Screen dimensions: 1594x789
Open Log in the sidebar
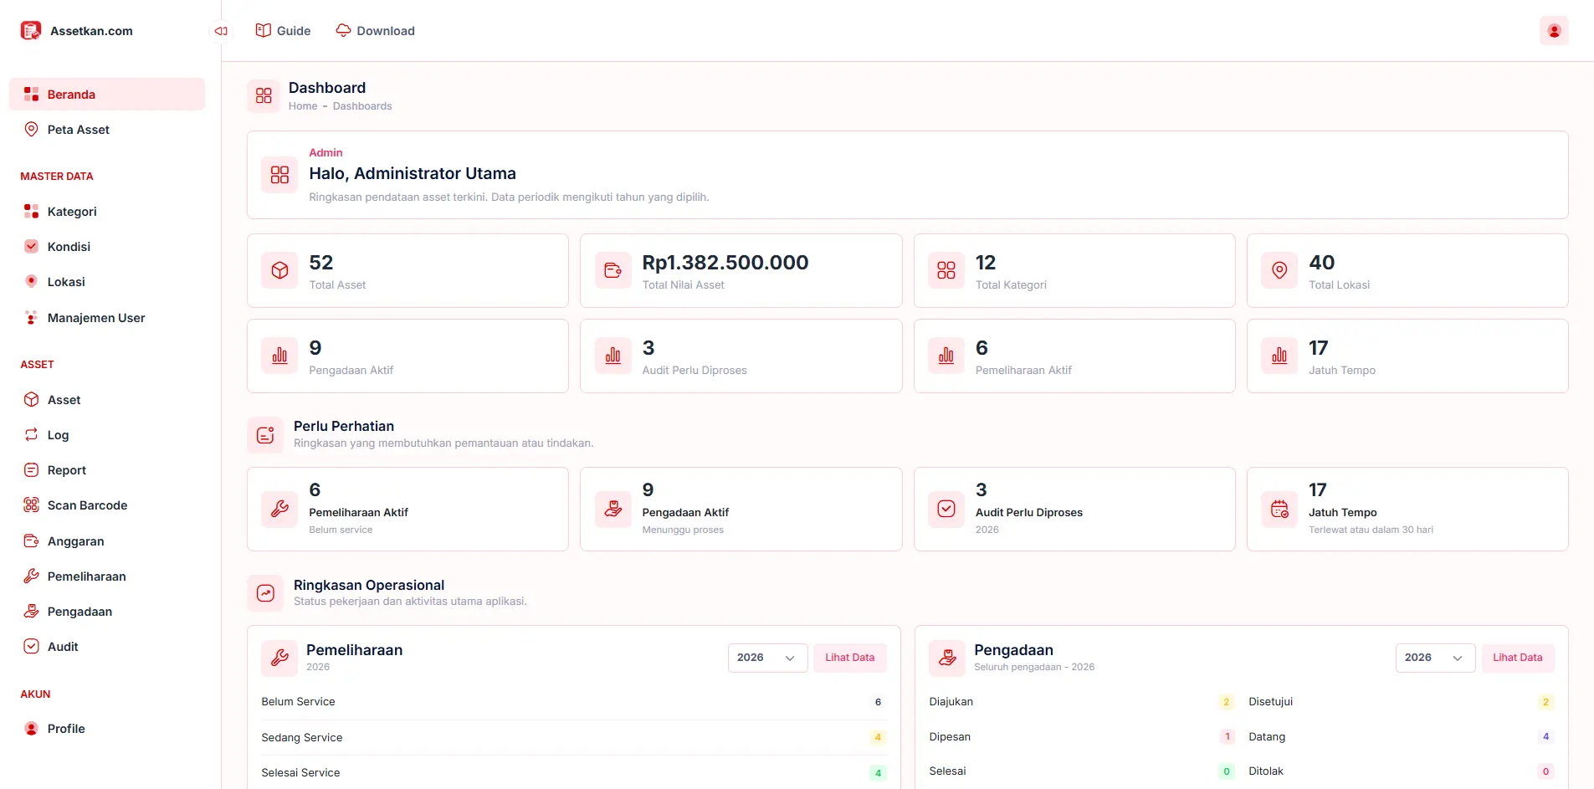107,435
